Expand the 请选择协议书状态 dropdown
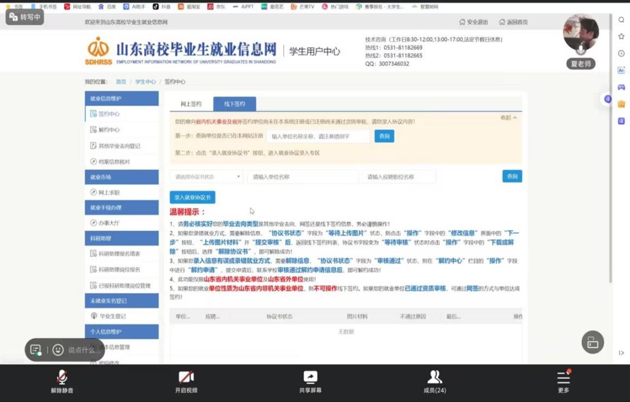 207,177
